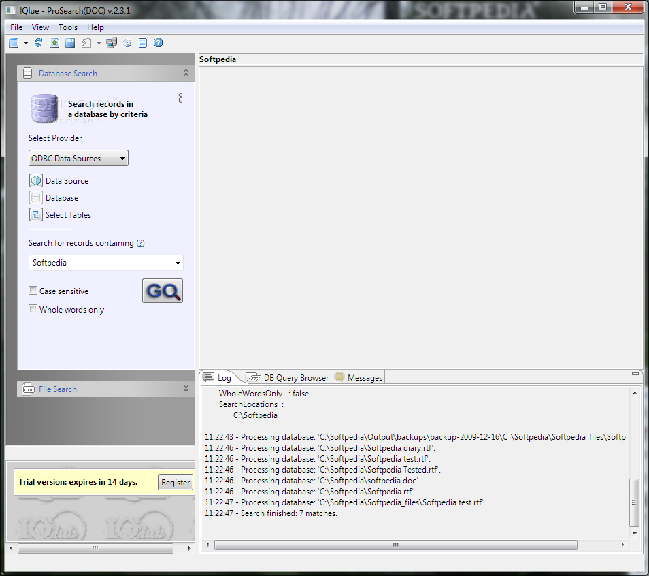The image size is (649, 576).
Task: Open the Help menu
Action: click(x=95, y=27)
